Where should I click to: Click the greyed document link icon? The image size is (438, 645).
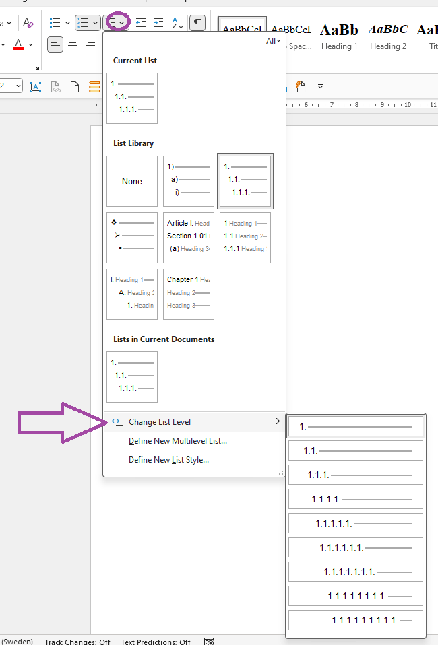[55, 86]
